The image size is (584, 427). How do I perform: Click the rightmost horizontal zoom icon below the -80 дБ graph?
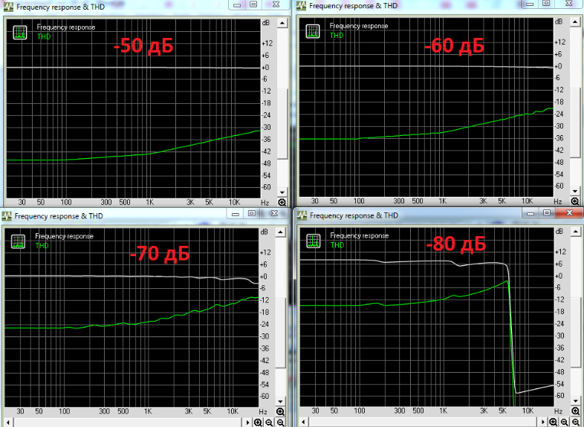click(x=576, y=422)
